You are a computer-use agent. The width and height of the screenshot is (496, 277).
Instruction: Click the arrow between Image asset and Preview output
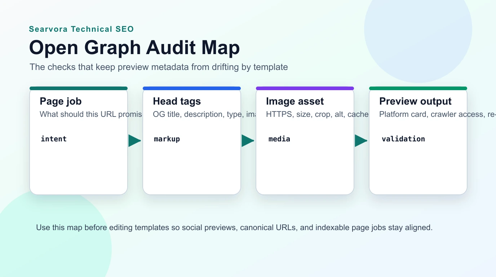click(x=361, y=141)
